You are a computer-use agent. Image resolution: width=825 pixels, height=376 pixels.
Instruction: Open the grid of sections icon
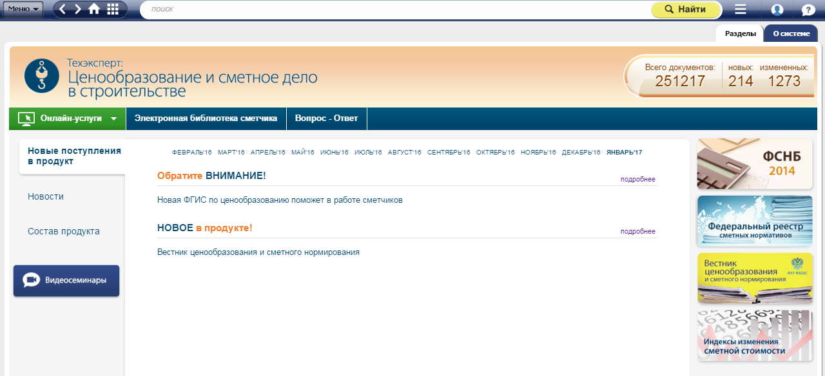tap(113, 9)
